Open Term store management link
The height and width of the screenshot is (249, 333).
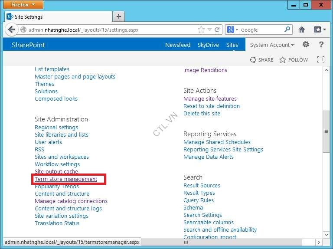click(66, 179)
